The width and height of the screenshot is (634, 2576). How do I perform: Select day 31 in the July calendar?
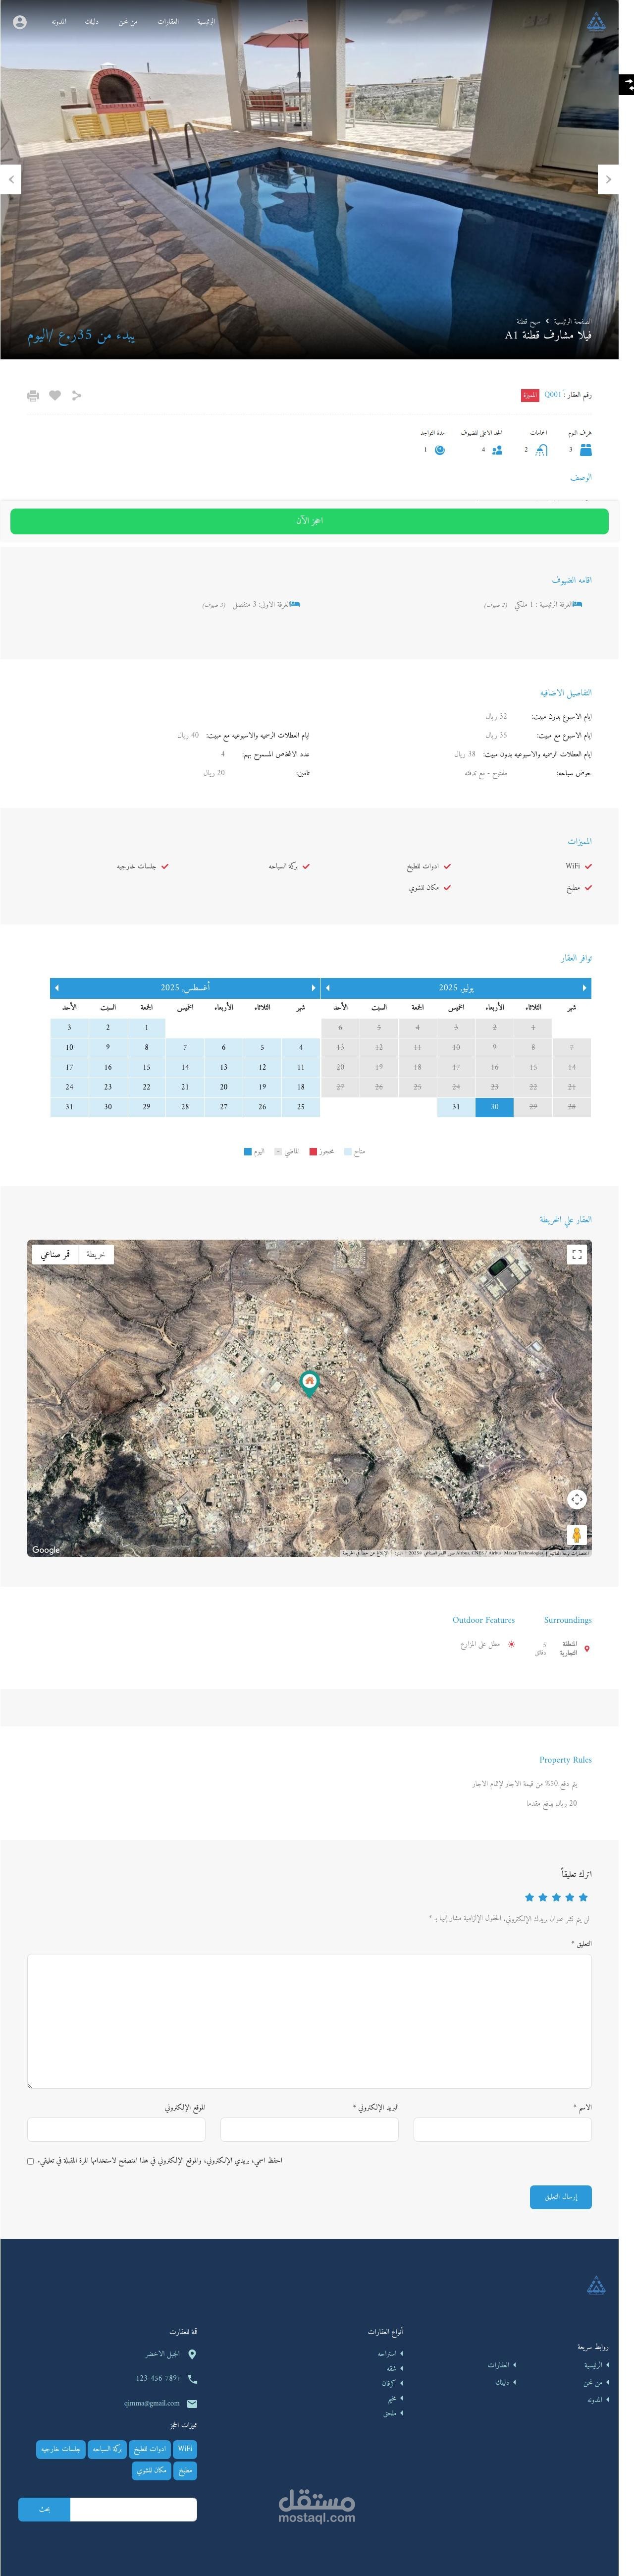pyautogui.click(x=456, y=1107)
